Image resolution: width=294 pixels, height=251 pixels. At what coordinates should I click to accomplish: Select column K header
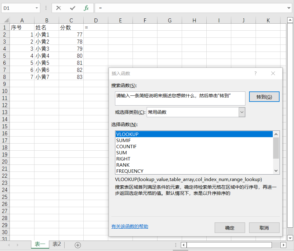[268, 20]
